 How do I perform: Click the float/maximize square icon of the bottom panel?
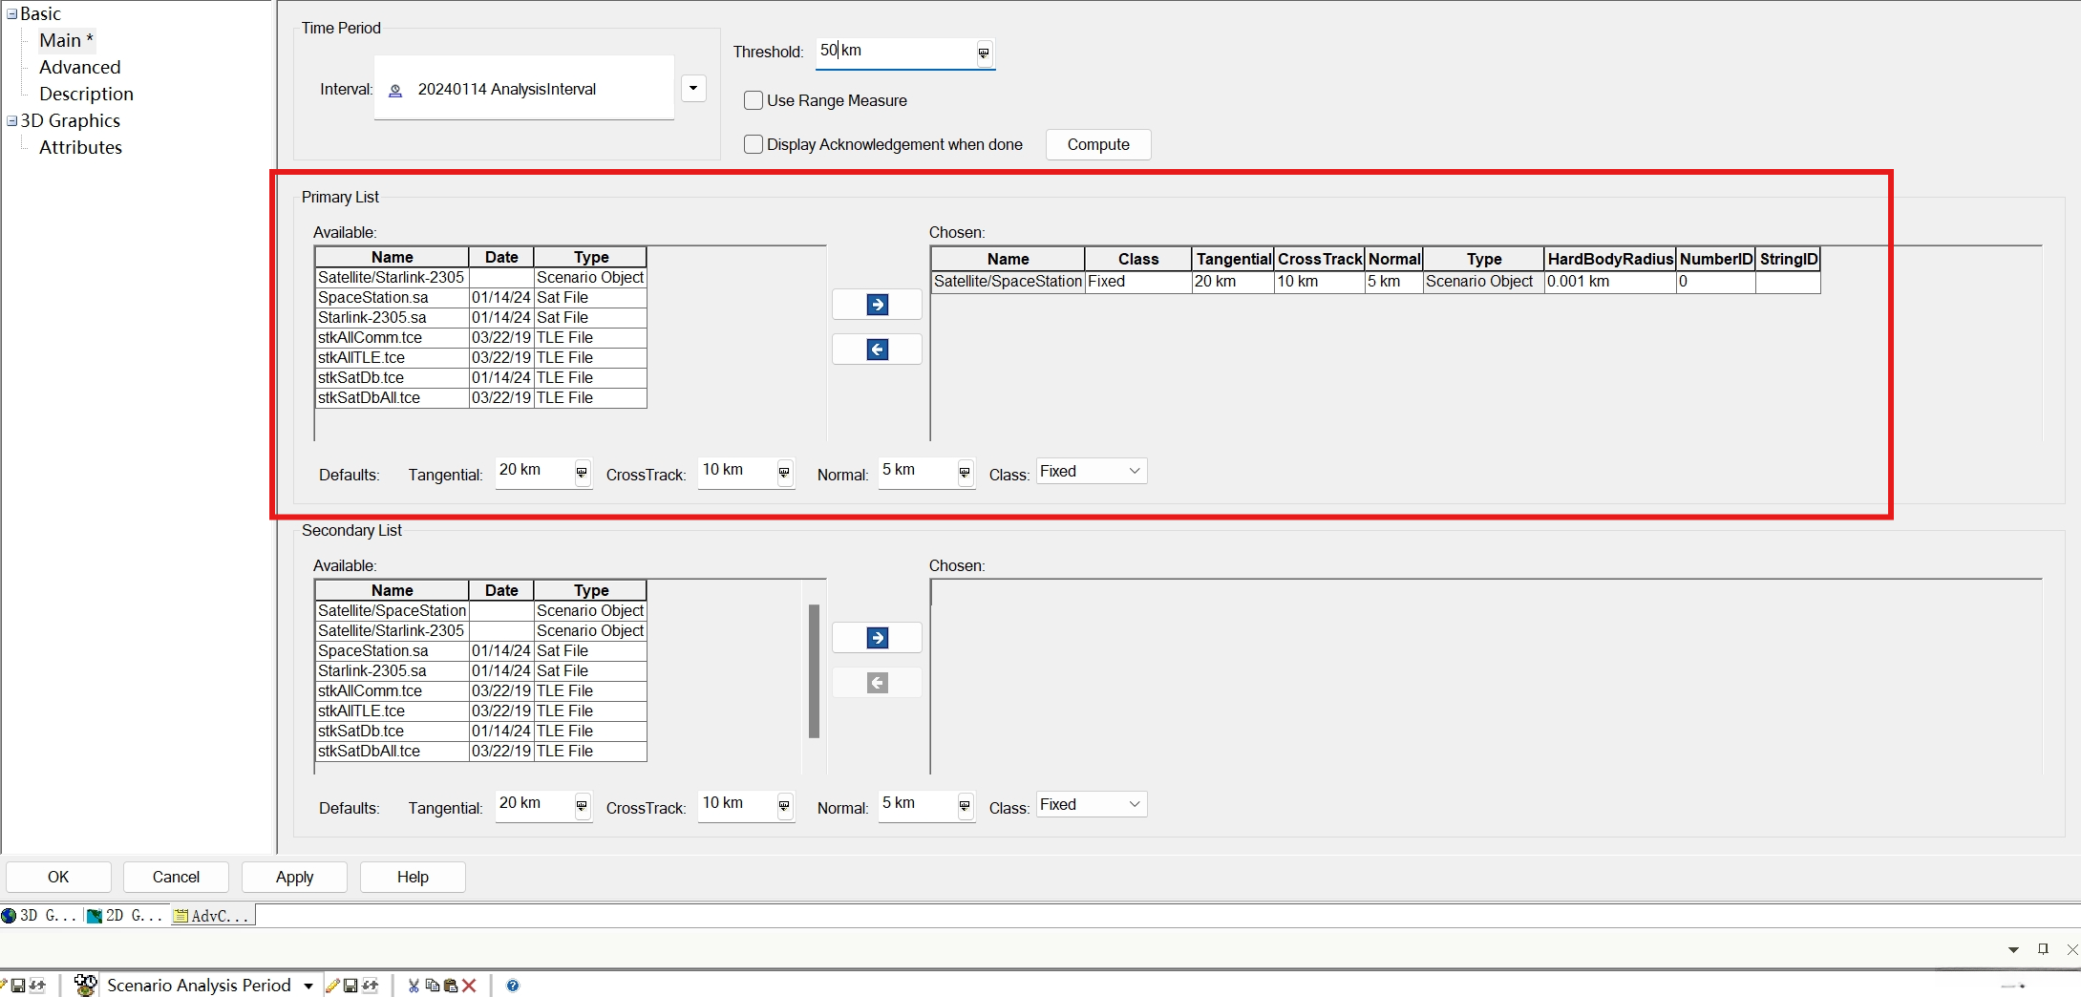tap(2043, 949)
